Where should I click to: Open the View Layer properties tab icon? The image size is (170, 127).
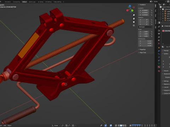pyautogui.click(x=159, y=37)
